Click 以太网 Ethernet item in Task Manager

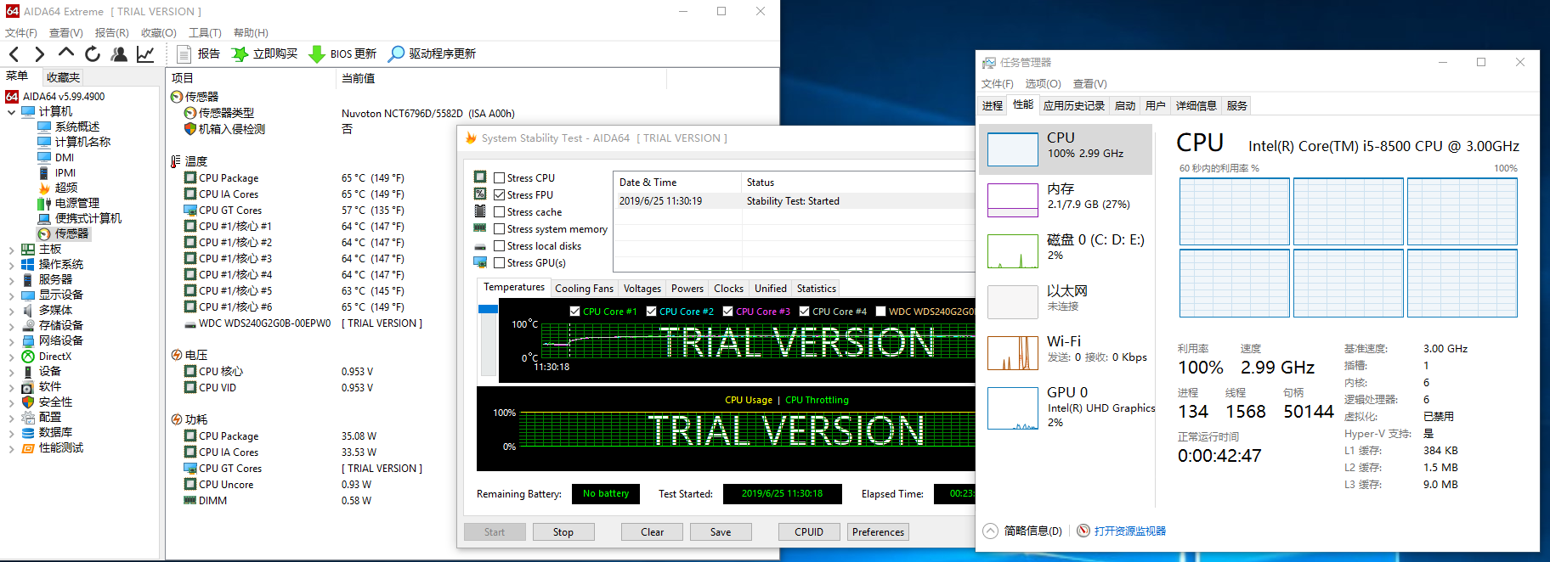pos(1066,301)
